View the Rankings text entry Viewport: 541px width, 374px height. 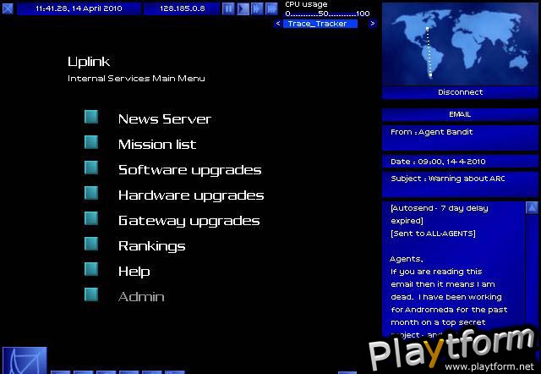pyautogui.click(x=152, y=246)
